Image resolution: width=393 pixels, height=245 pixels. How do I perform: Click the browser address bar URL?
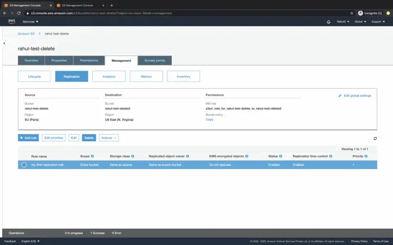coord(102,13)
